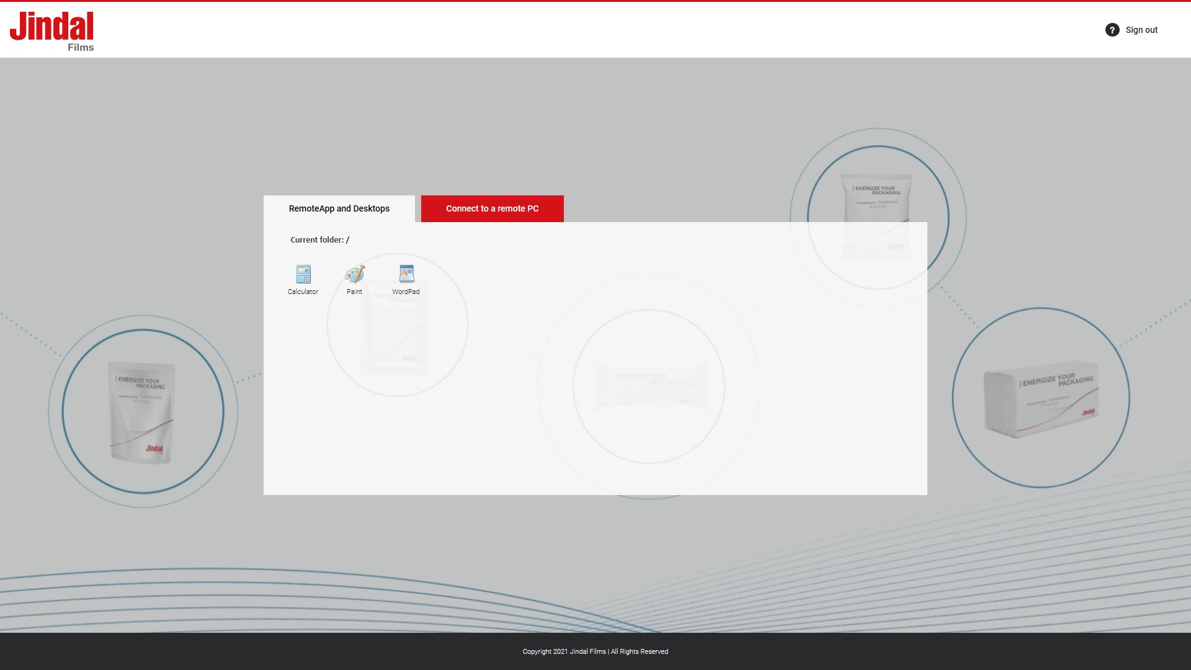Launch the Calculator remote app icon

[x=303, y=274]
